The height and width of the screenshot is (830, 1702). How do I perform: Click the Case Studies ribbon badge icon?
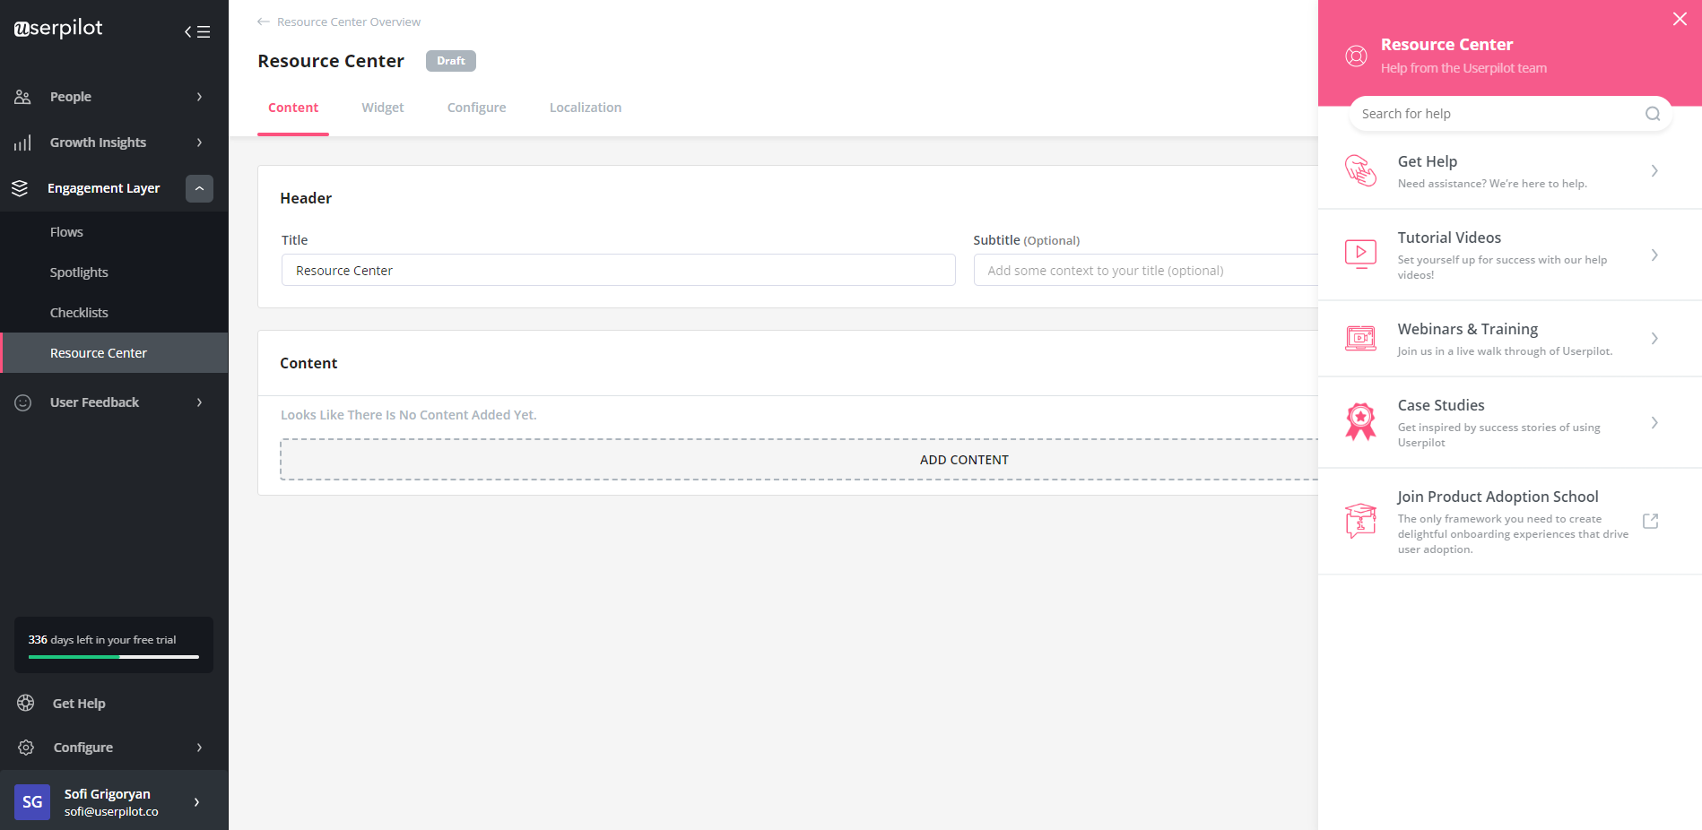1360,421
